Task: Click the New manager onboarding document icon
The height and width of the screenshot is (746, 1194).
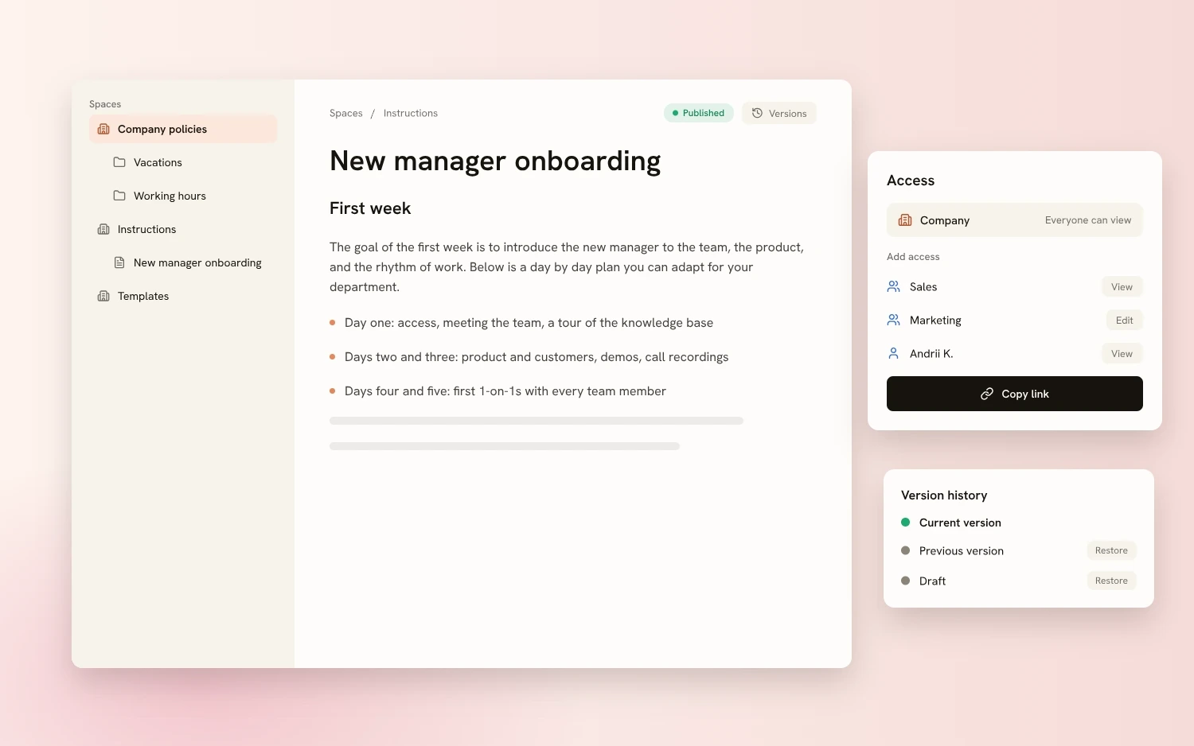Action: pos(119,262)
